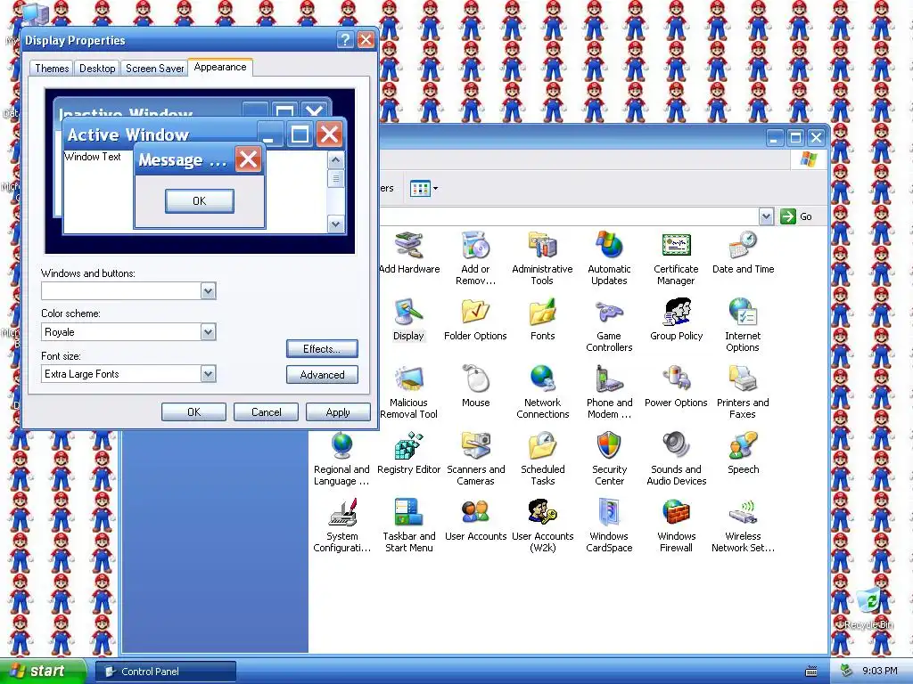Click the tray icon next to the clock
The image size is (913, 684).
tap(847, 671)
